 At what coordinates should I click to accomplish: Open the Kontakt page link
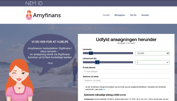tap(145, 15)
